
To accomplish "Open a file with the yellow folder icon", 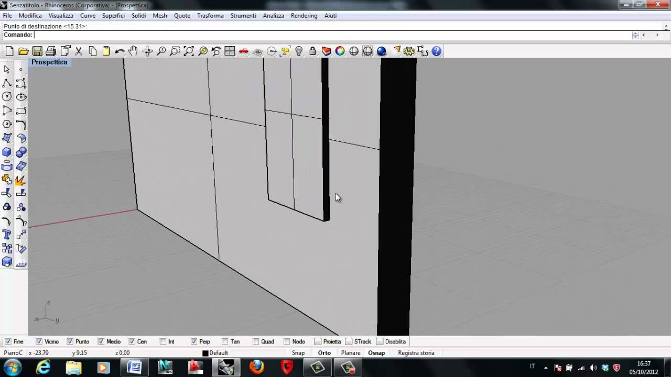I will click(23, 51).
